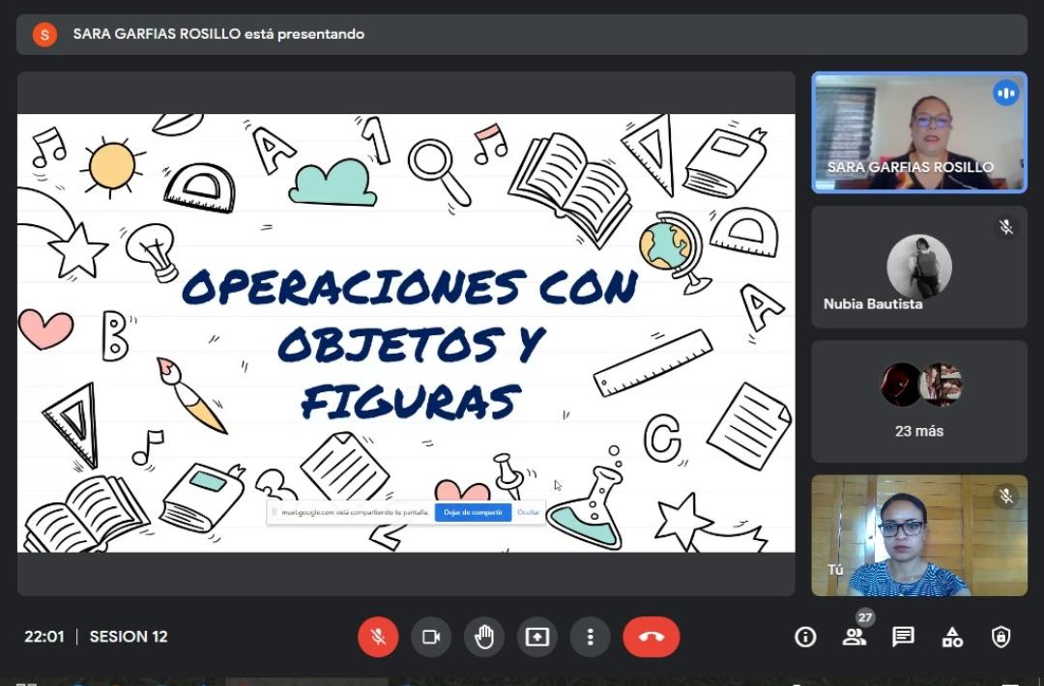The width and height of the screenshot is (1044, 686).
Task: Select your own Tú video tile
Action: coord(919,535)
